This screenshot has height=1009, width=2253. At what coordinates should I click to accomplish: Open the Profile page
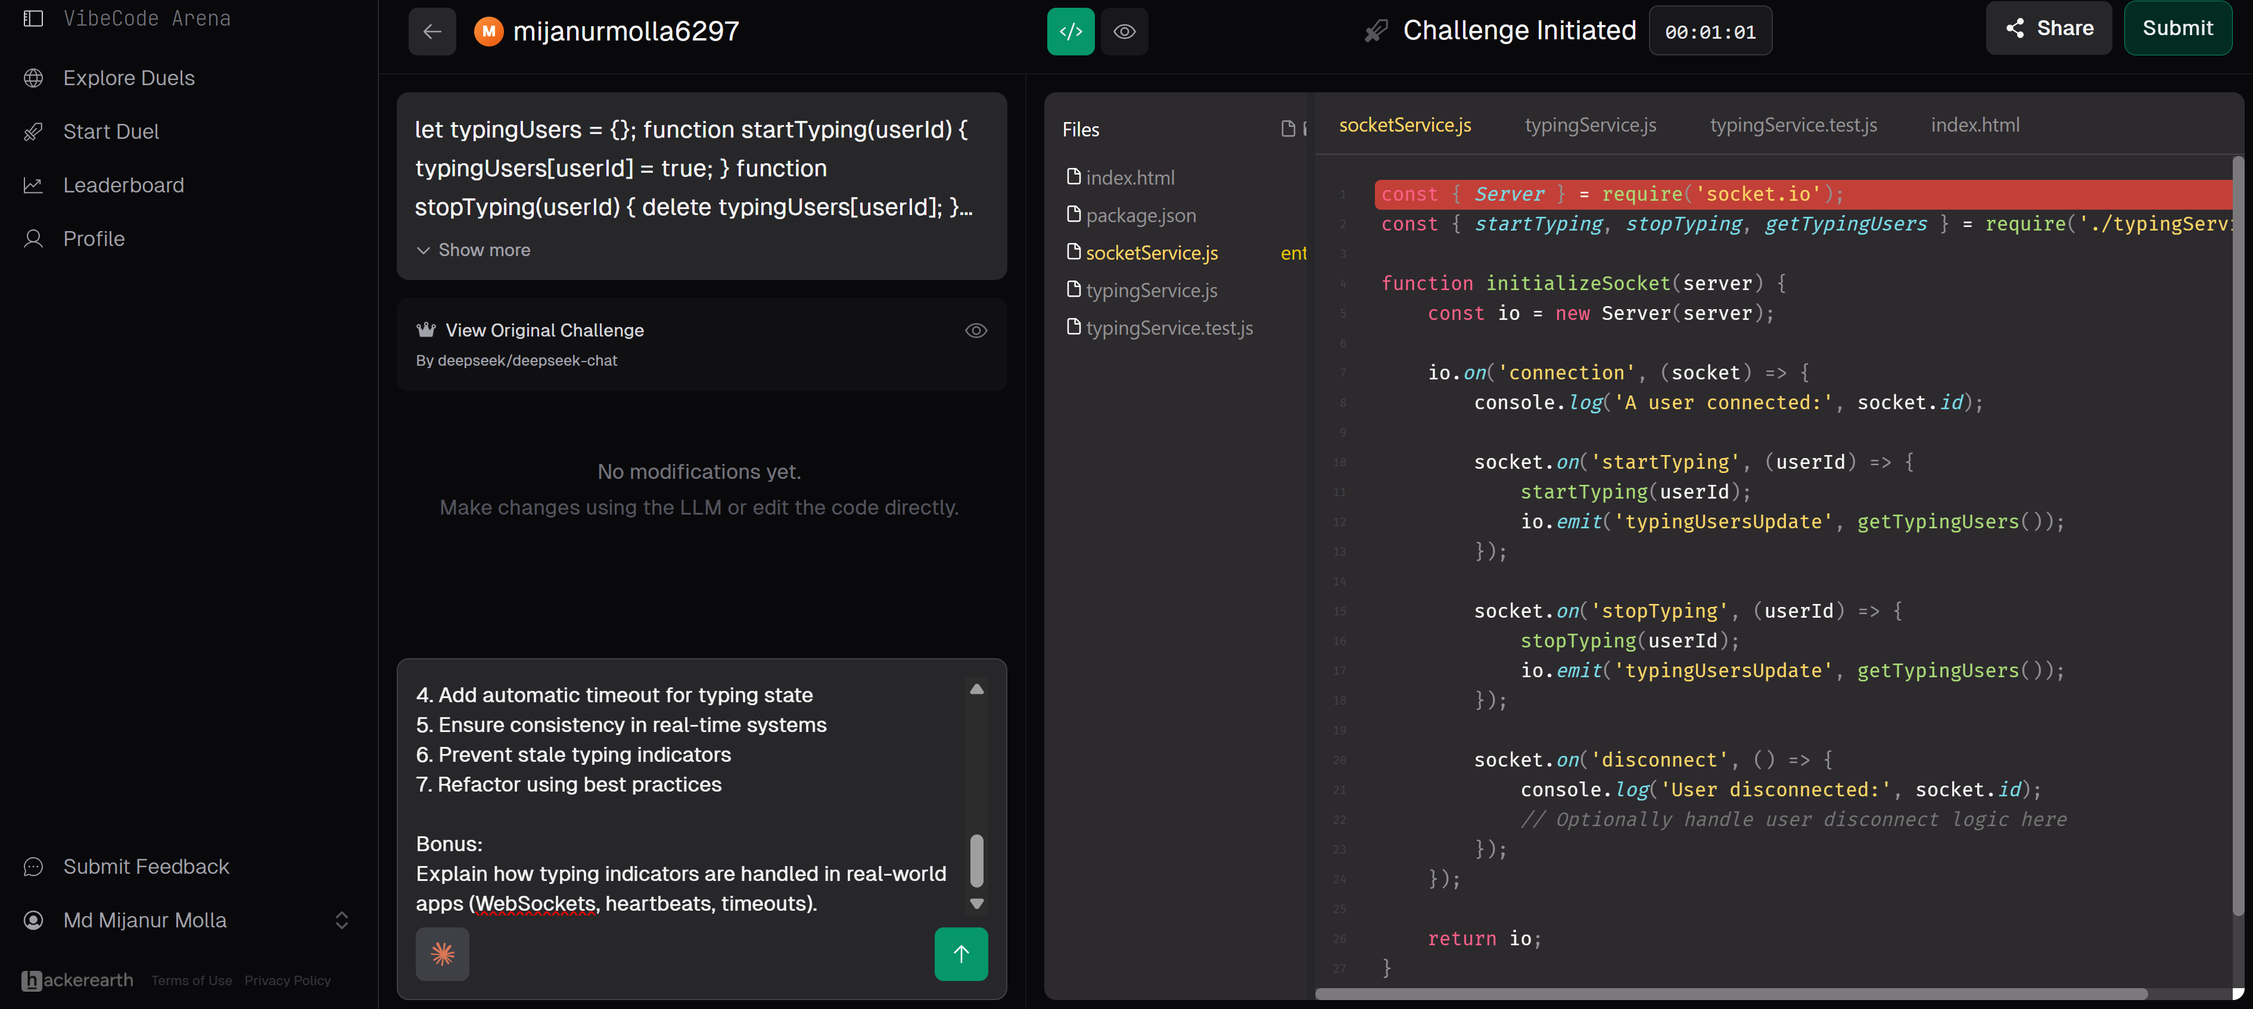click(94, 239)
